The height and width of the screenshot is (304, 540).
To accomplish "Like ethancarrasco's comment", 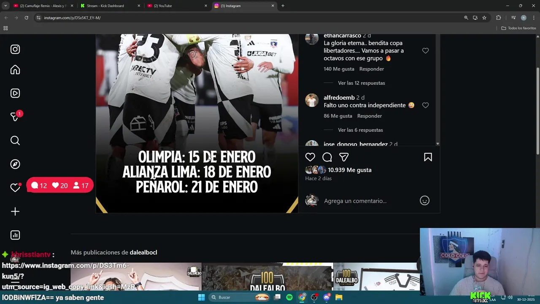I will coord(425,51).
